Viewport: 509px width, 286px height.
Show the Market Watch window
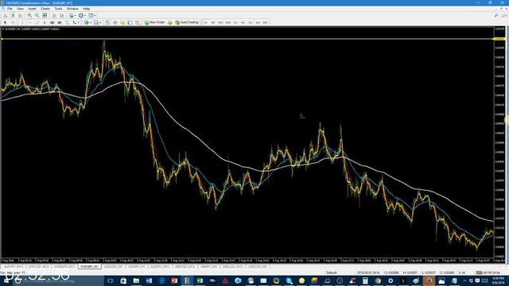pyautogui.click(x=107, y=22)
